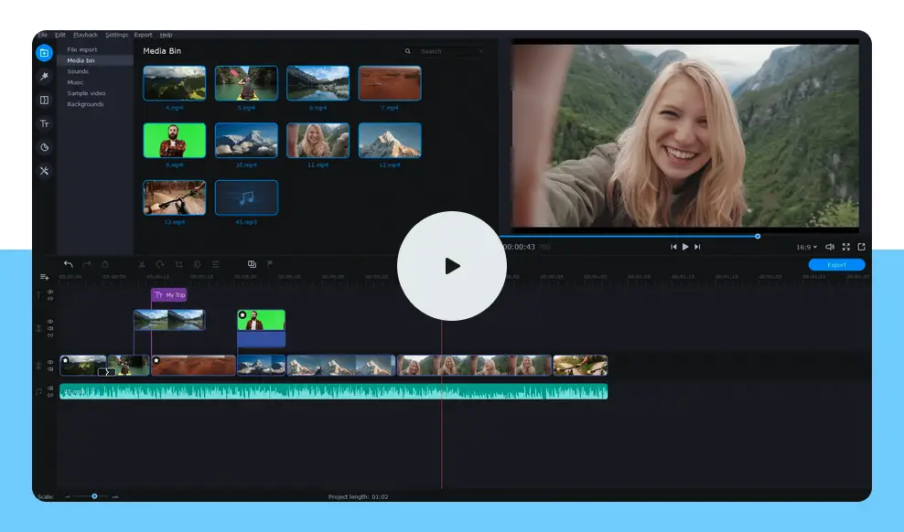Toggle link on the audio track
Image resolution: width=904 pixels, height=532 pixels.
pos(50,394)
